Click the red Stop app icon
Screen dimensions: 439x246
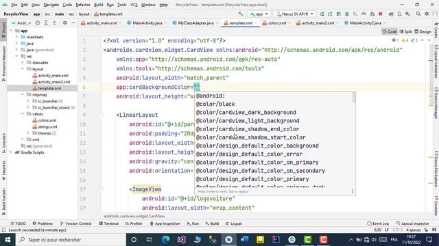pyautogui.click(x=380, y=14)
